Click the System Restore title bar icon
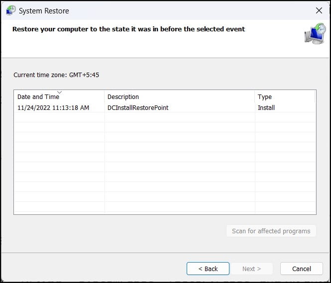Screen dimensions: 331x283 coord(10,10)
